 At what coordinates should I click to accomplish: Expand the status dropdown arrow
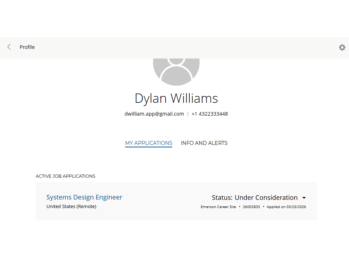pos(304,198)
